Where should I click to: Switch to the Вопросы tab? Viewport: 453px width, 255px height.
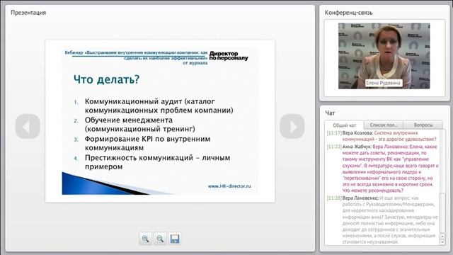click(423, 125)
